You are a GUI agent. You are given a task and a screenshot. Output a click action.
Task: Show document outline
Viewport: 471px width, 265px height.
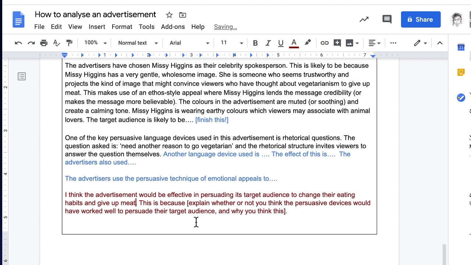point(22,77)
